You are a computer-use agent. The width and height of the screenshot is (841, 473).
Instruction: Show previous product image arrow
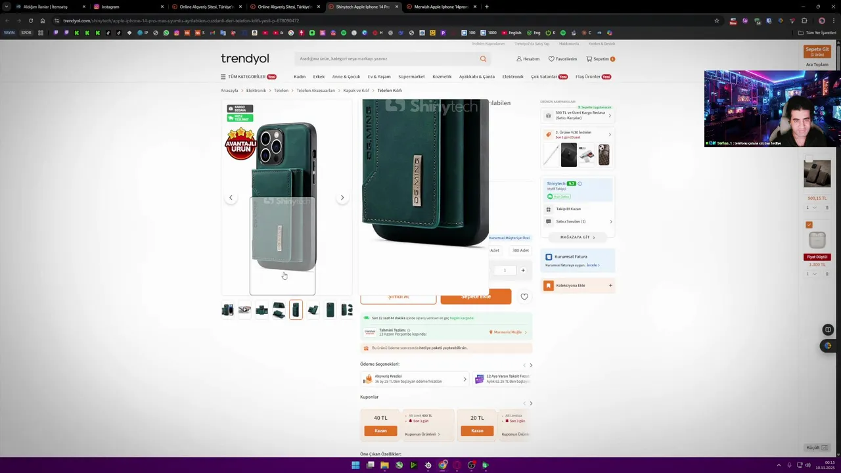click(x=231, y=198)
